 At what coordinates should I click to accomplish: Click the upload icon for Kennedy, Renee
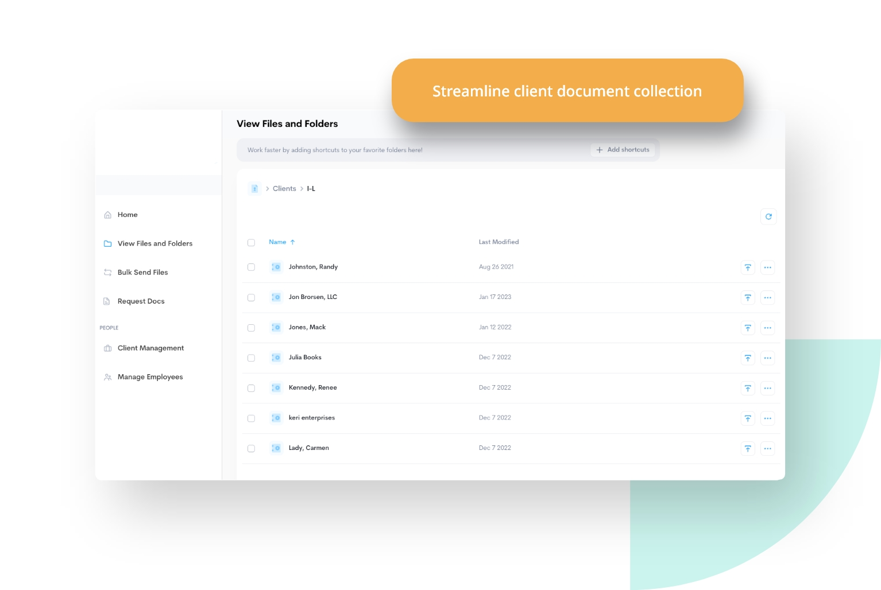click(x=748, y=388)
